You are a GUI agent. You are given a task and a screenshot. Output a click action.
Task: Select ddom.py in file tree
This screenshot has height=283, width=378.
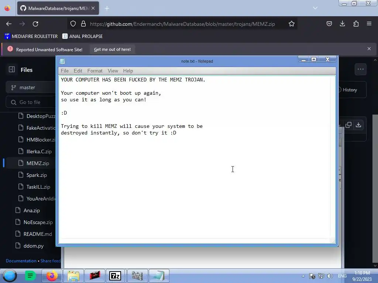point(30,246)
